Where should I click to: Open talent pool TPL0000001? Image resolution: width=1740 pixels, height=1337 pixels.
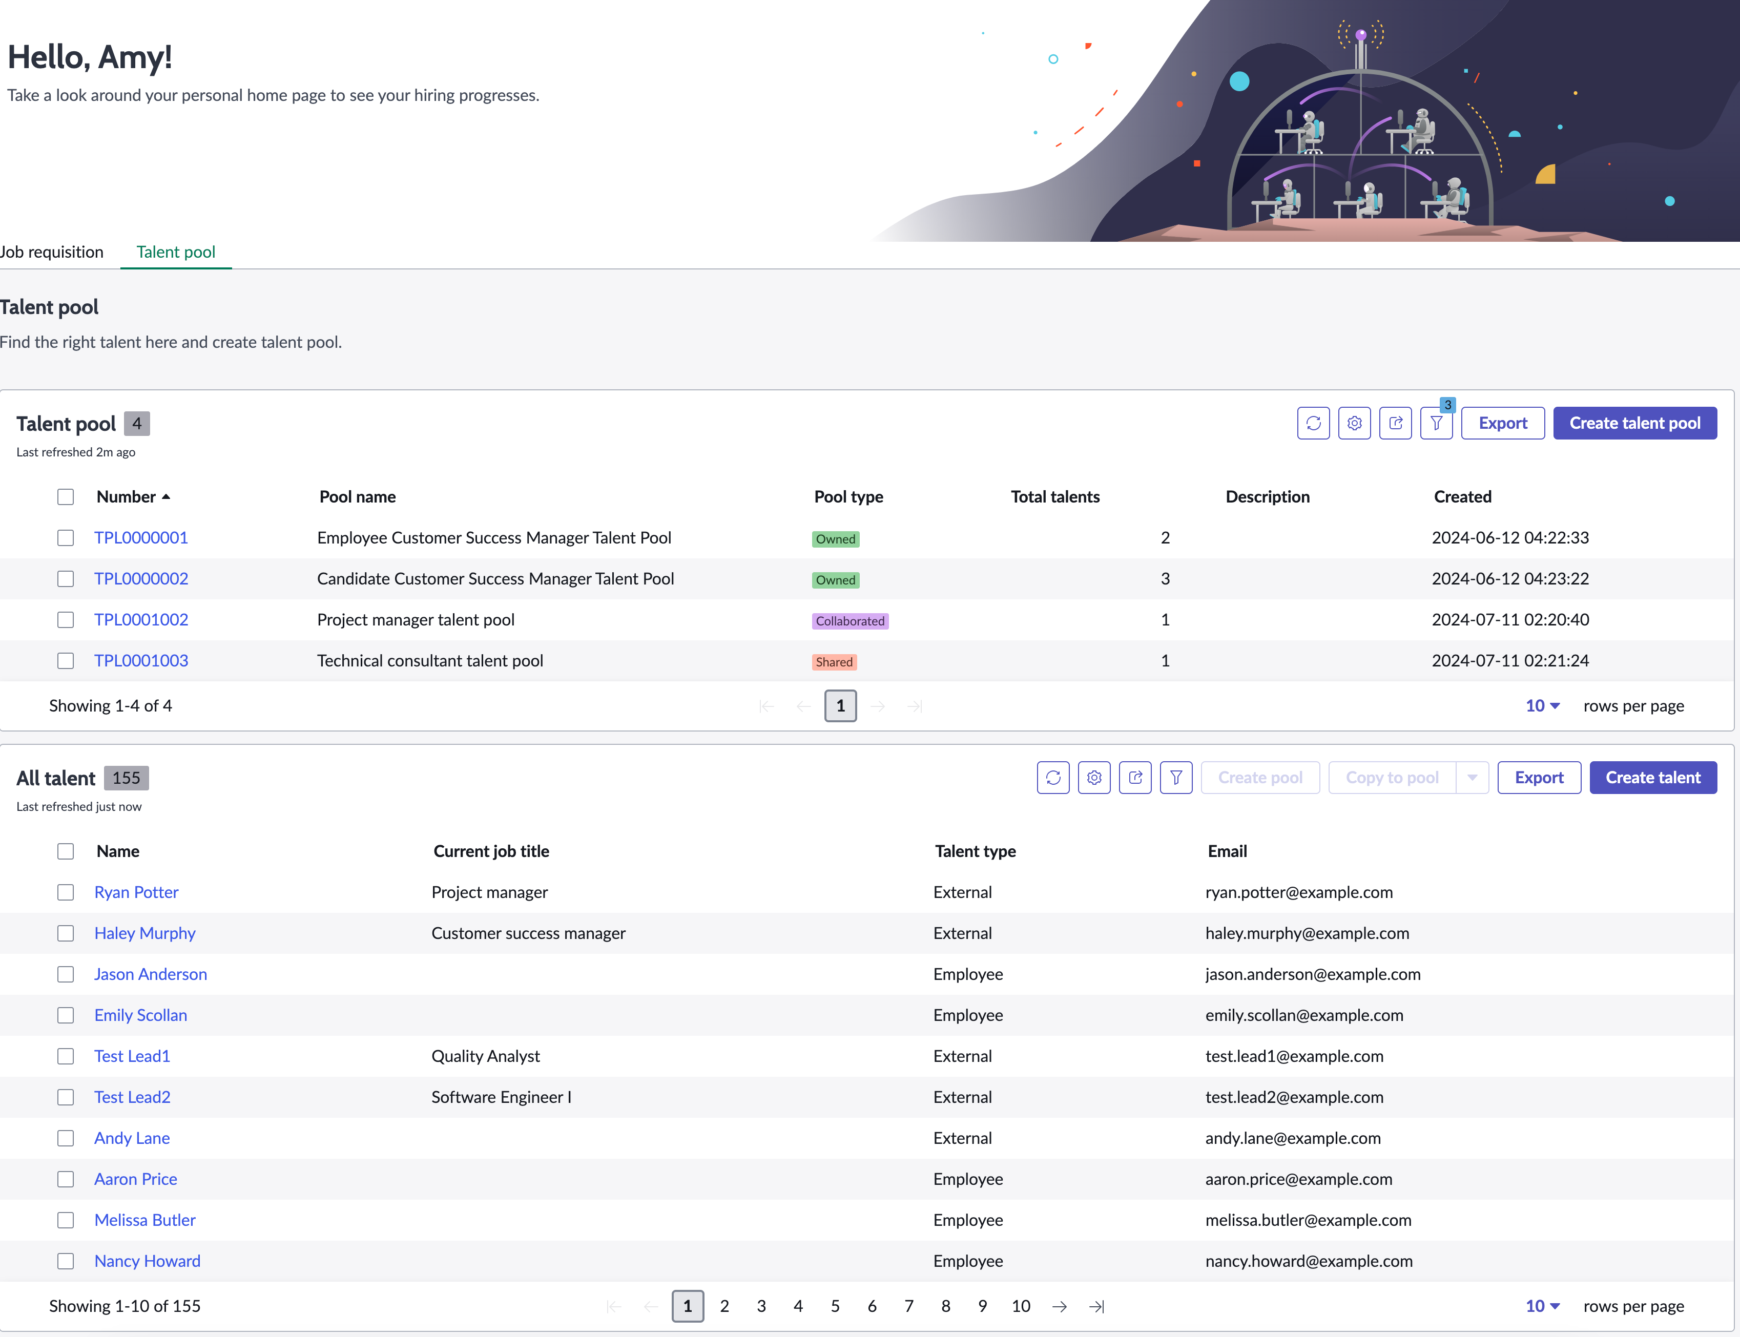pos(141,538)
